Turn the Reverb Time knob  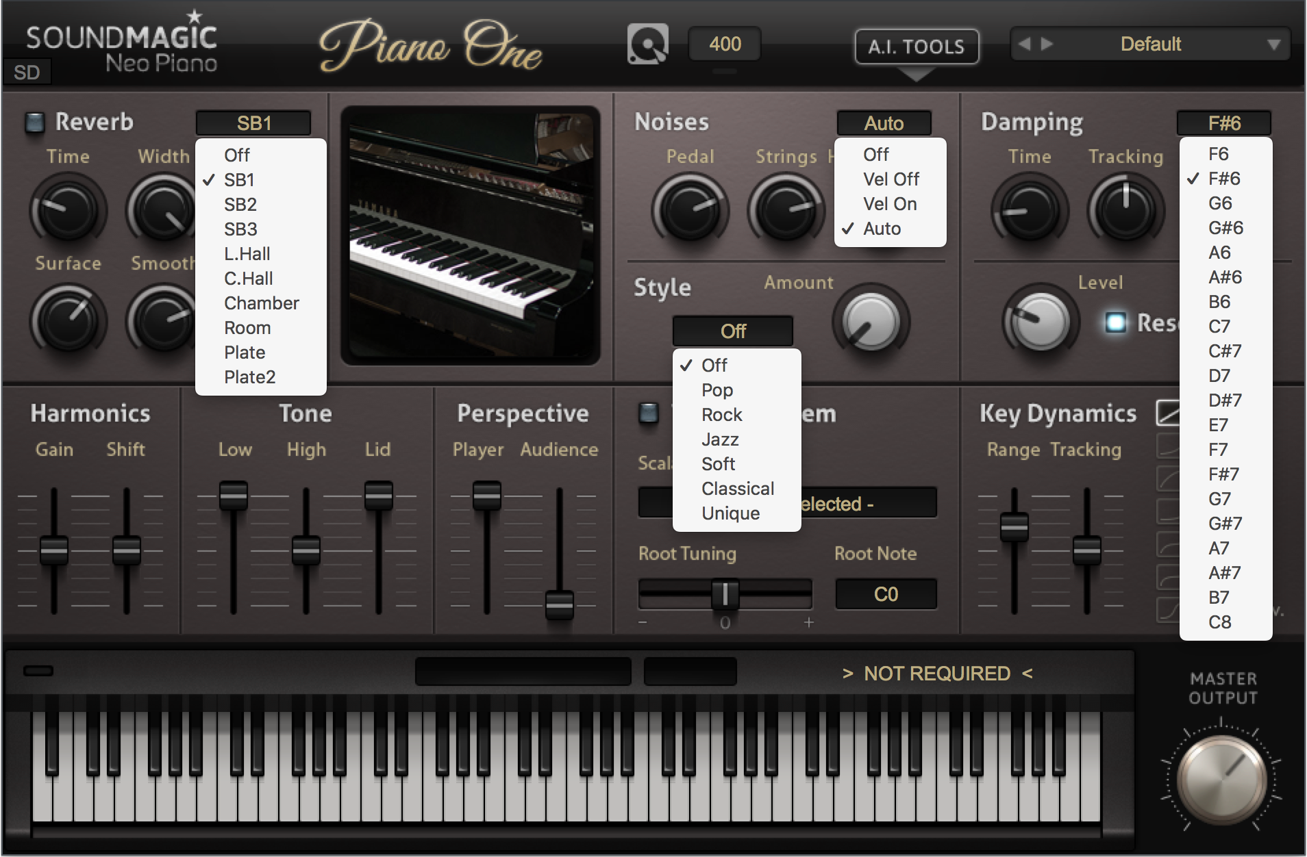point(68,210)
